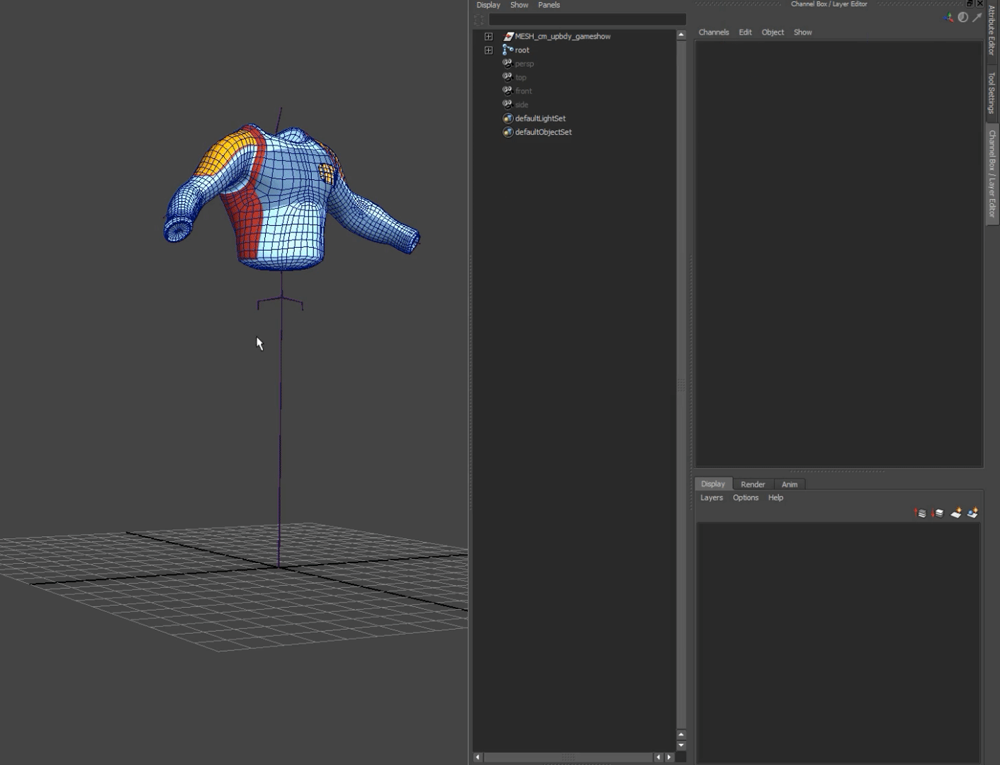Click the red panel on the shirt mesh
This screenshot has height=765, width=1000.
(x=248, y=223)
